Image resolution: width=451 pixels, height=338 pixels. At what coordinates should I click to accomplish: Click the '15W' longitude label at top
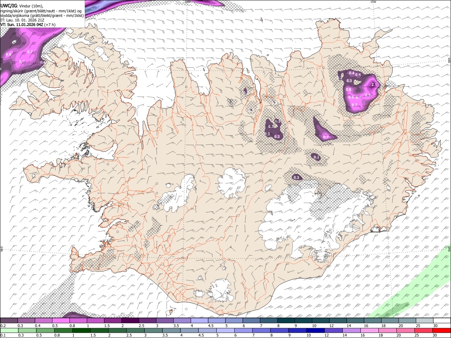[x=373, y=2]
